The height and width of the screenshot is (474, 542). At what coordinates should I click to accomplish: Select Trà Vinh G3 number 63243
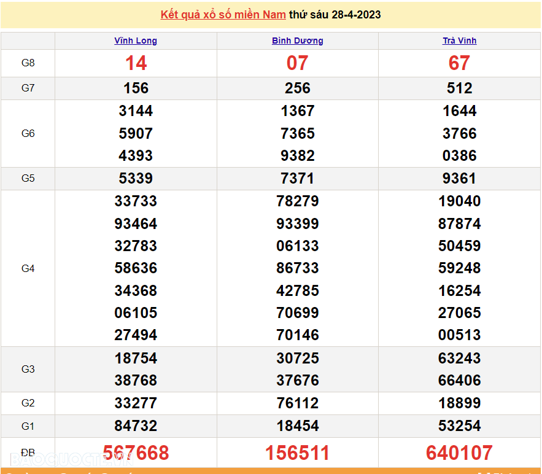459,358
